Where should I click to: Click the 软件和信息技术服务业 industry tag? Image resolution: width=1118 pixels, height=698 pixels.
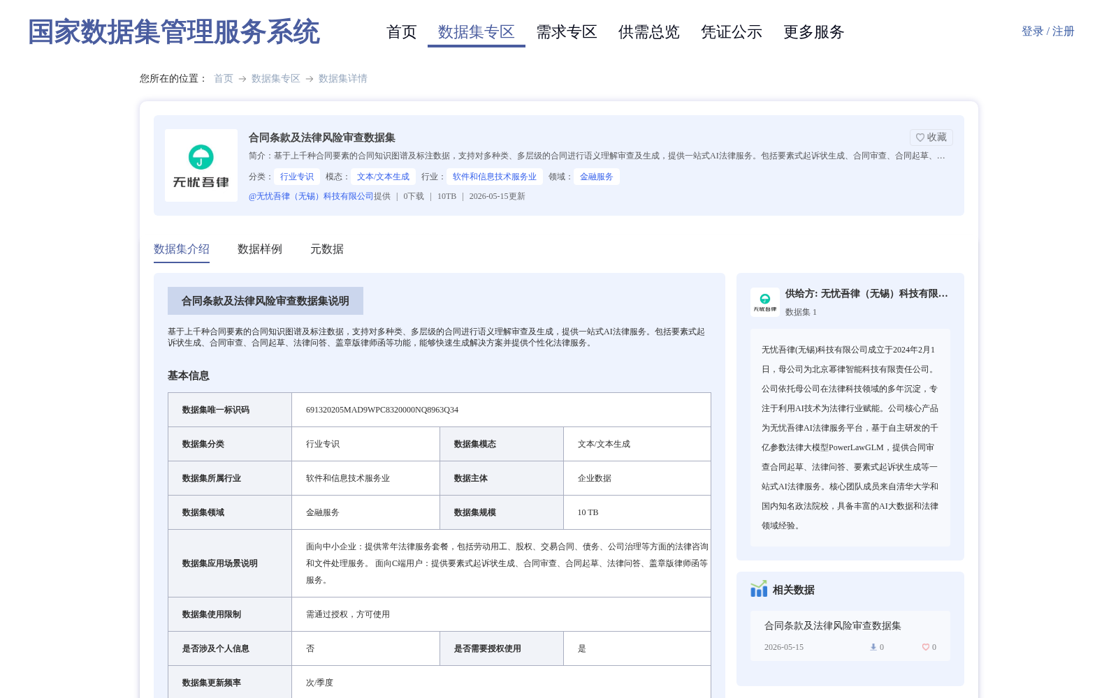495,177
